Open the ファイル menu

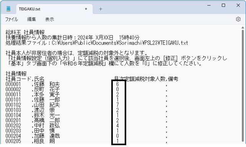[x=11, y=19]
